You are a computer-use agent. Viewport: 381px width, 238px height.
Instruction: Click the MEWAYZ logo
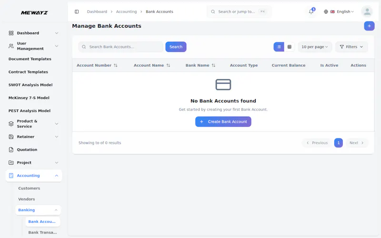[34, 13]
